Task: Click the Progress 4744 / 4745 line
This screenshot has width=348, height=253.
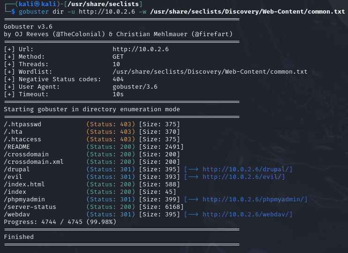Action: (60, 222)
